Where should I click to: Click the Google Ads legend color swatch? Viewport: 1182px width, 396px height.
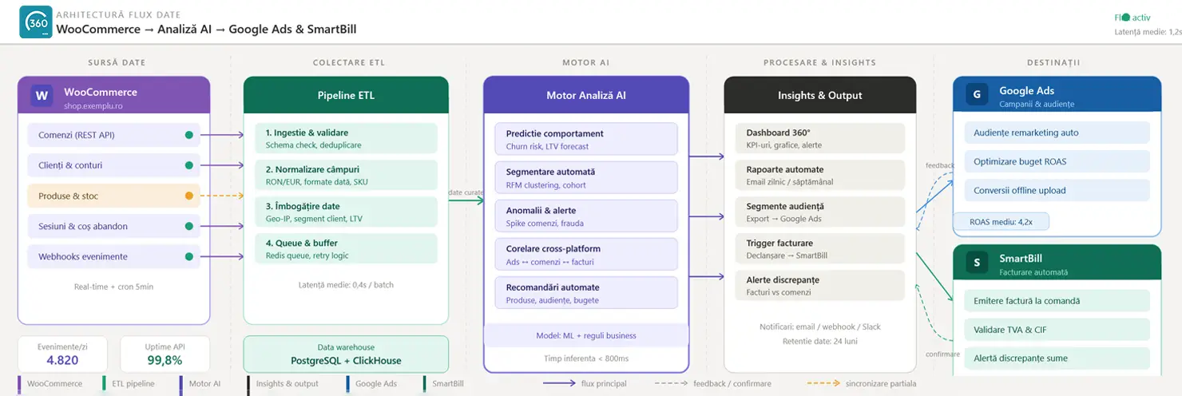348,384
